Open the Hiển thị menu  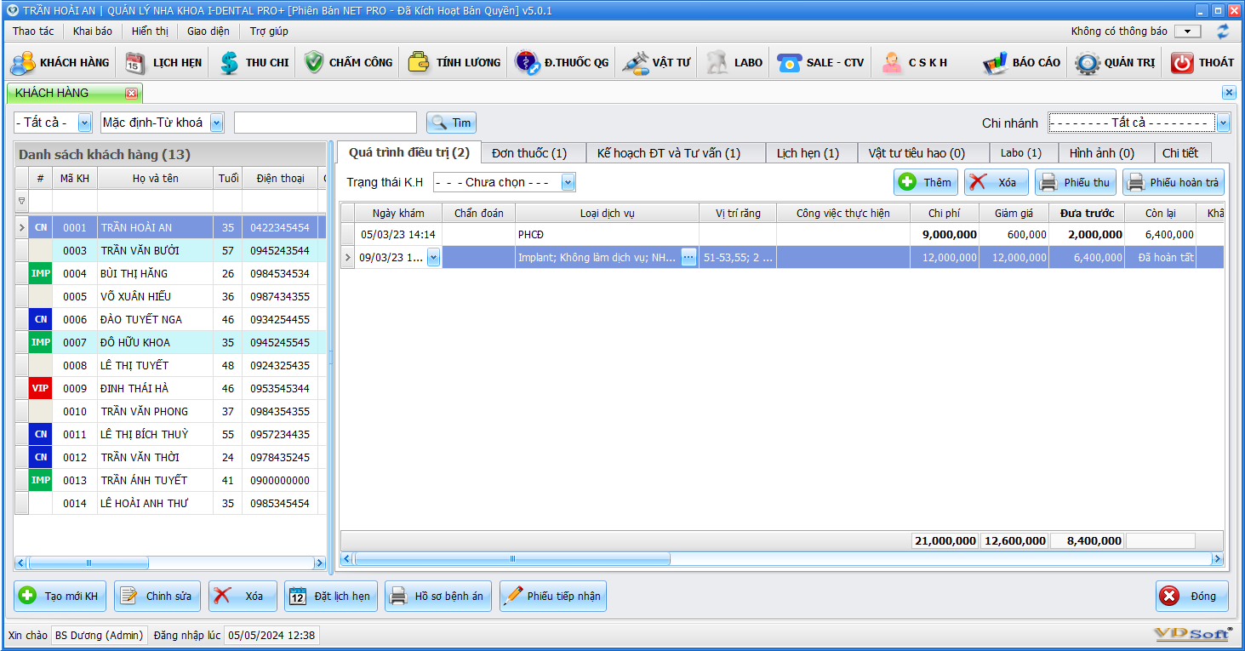(x=151, y=31)
